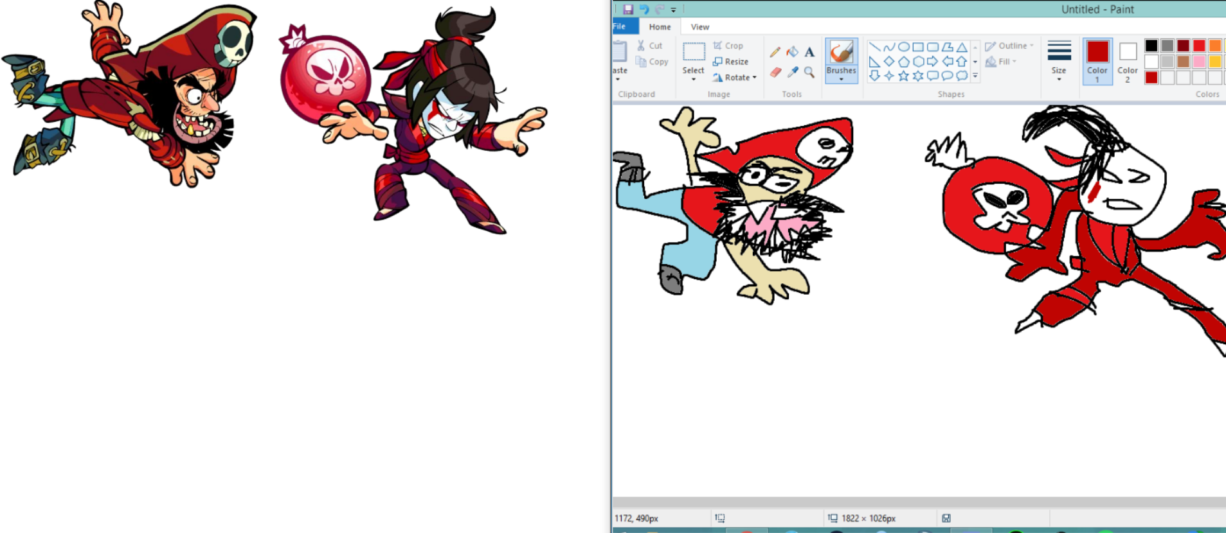The image size is (1226, 533).
Task: Choose the custom red swatch in the bottom row
Action: click(1151, 78)
